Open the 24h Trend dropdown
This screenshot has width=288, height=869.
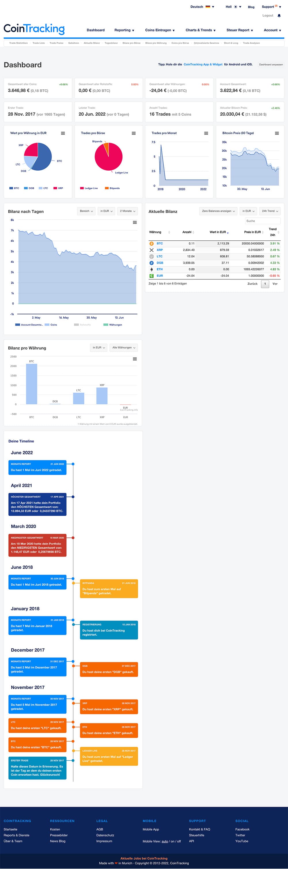[x=270, y=211]
